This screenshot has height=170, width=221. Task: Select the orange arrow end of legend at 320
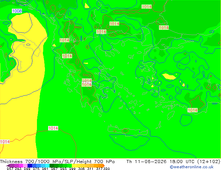tap(104, 165)
